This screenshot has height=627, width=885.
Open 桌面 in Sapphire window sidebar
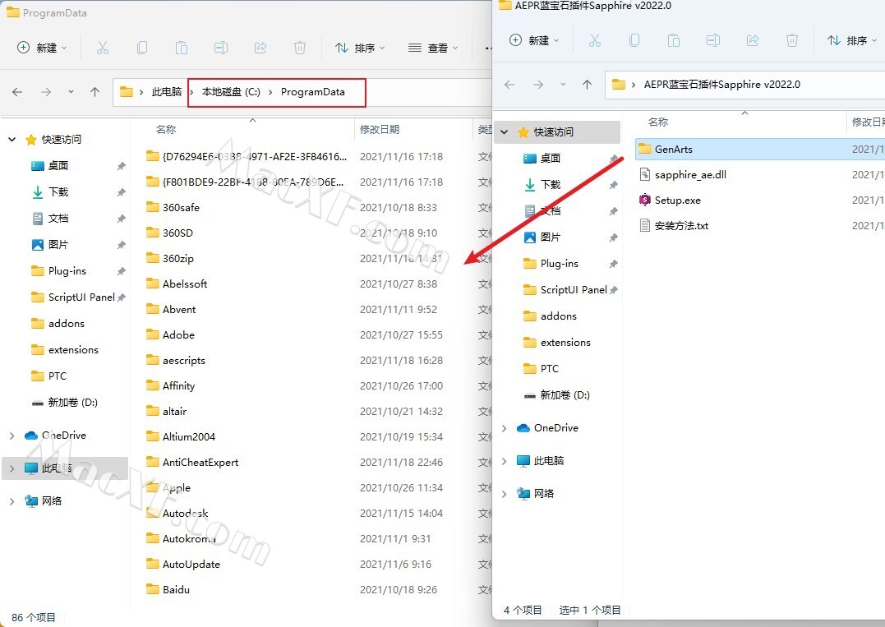point(551,158)
